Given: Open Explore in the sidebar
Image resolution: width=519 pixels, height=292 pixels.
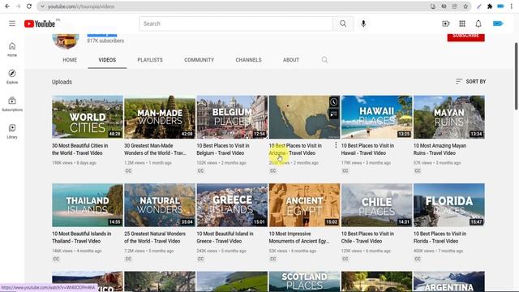Looking at the screenshot, I should 12,76.
